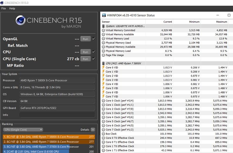Click the Cores x GHz field
Screen dimensions: 233x153
point(57,87)
